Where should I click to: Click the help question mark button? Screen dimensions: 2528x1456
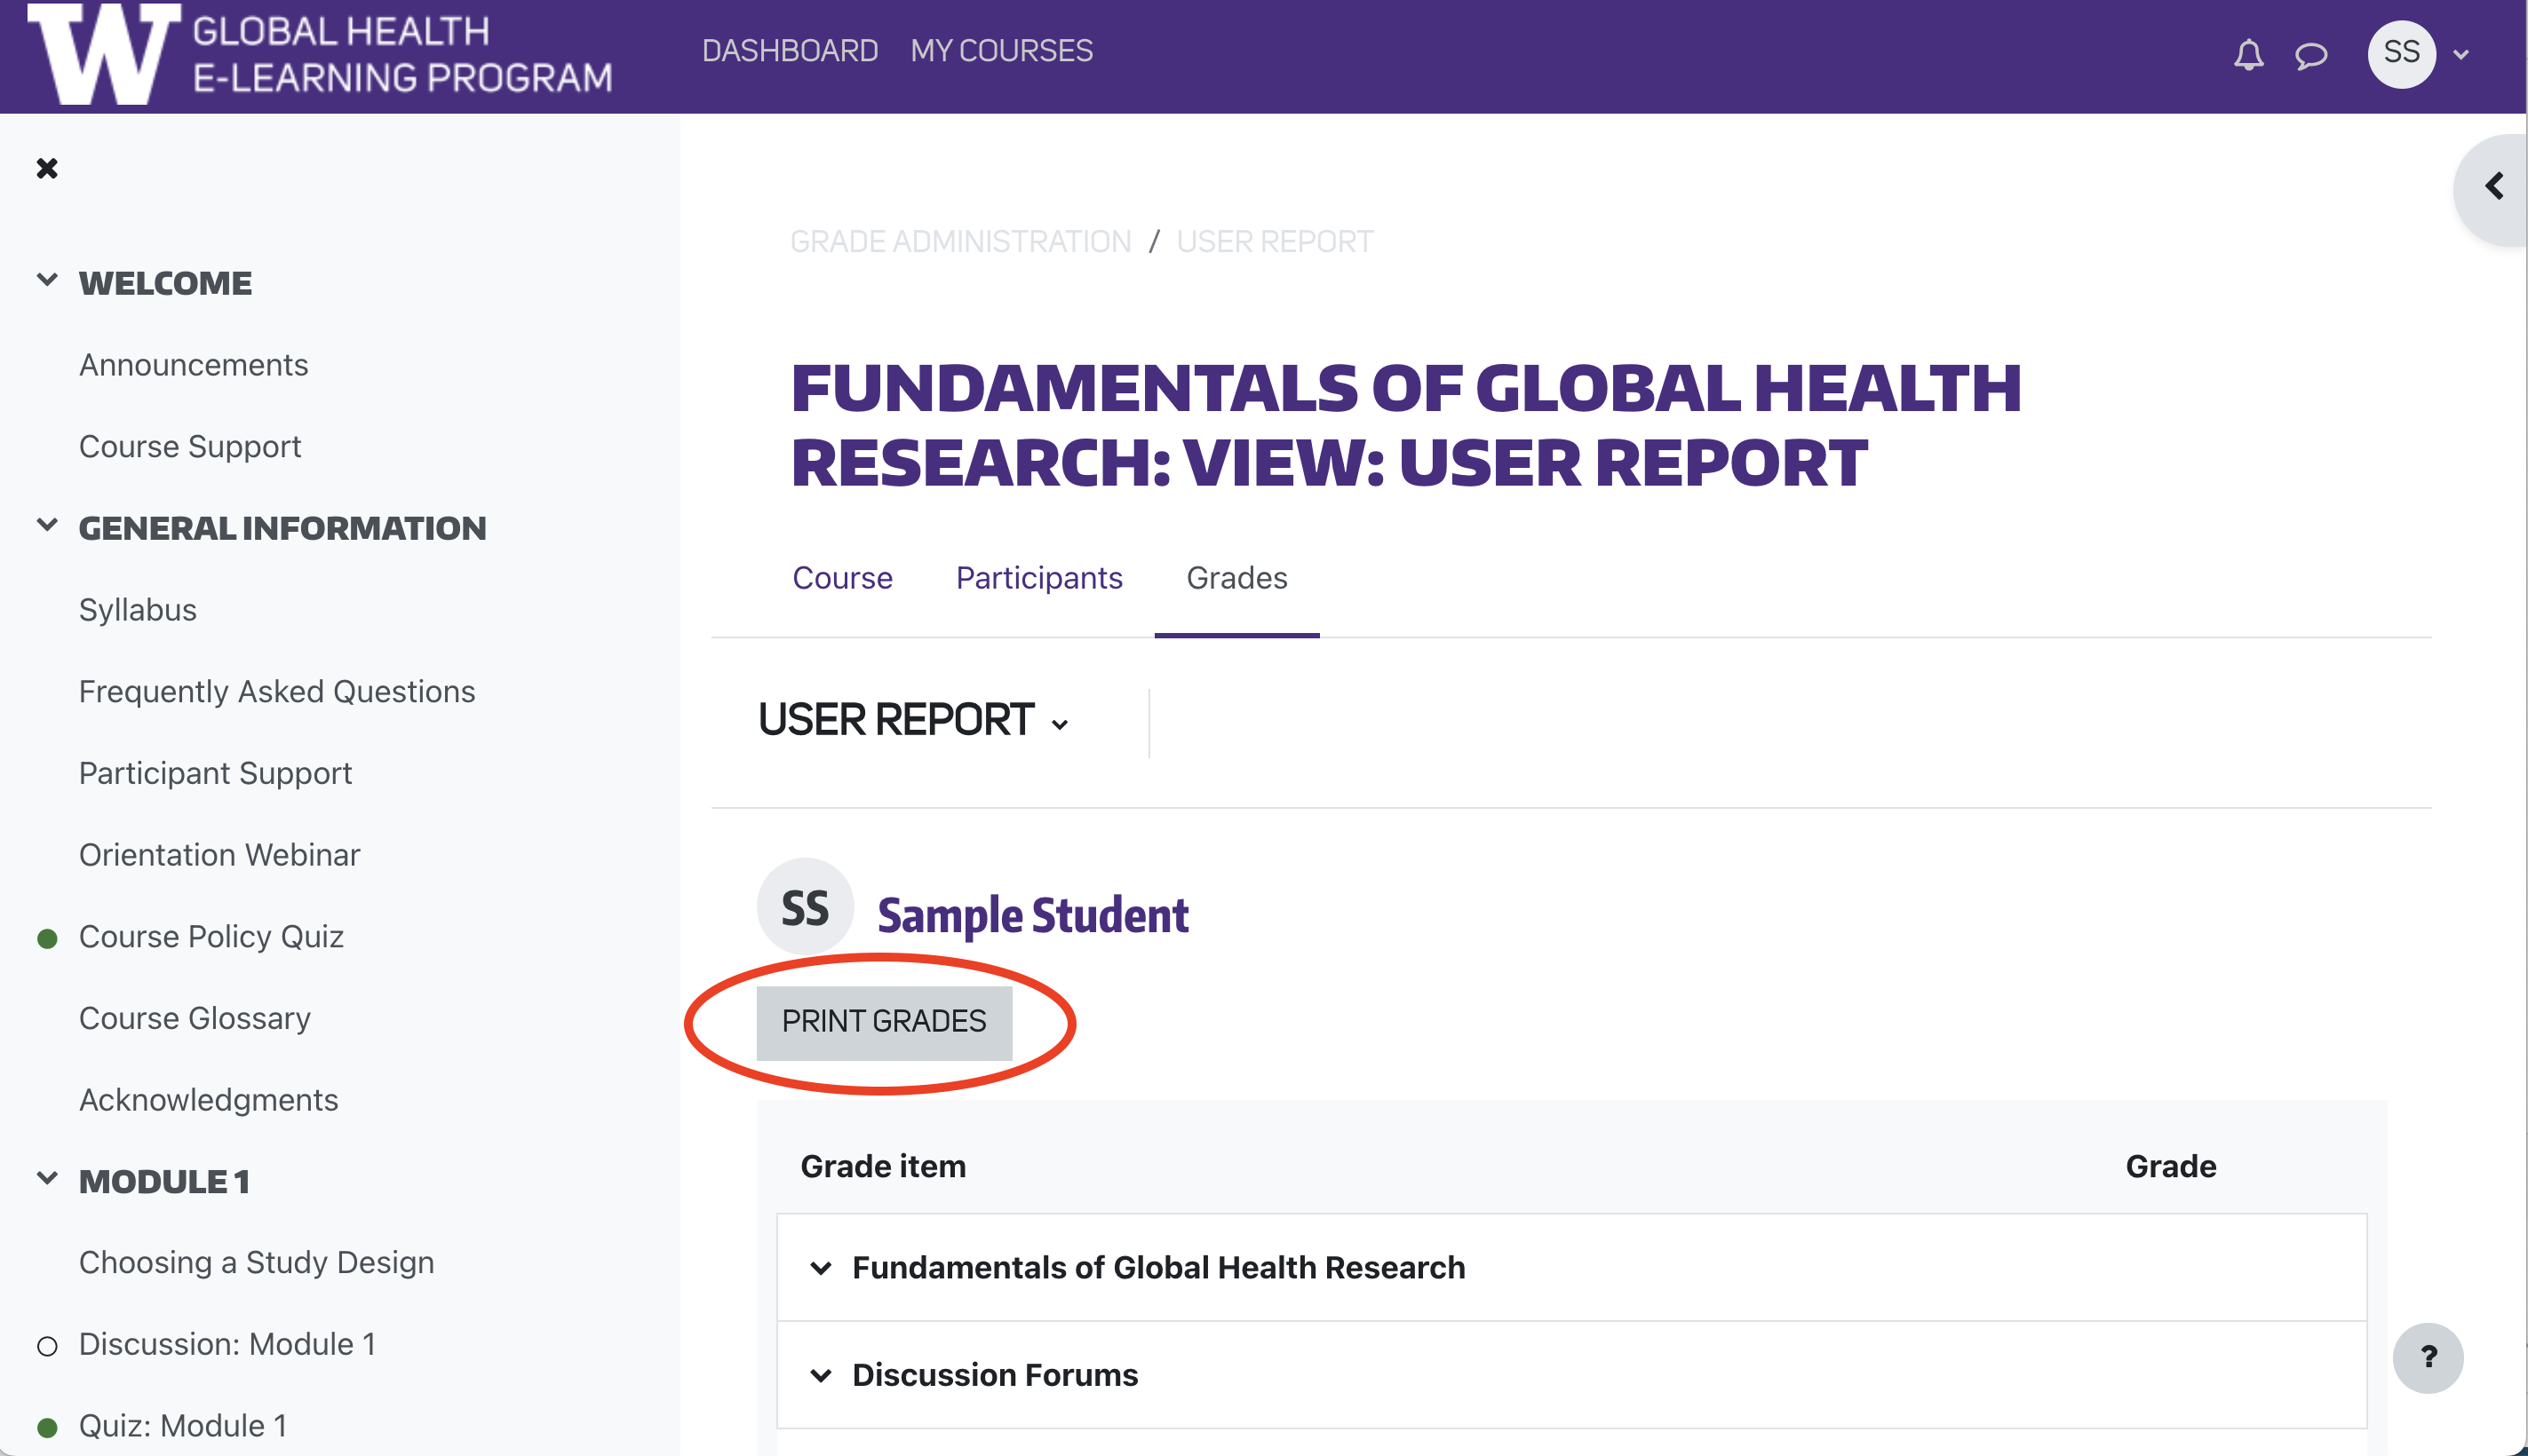(x=2428, y=1357)
